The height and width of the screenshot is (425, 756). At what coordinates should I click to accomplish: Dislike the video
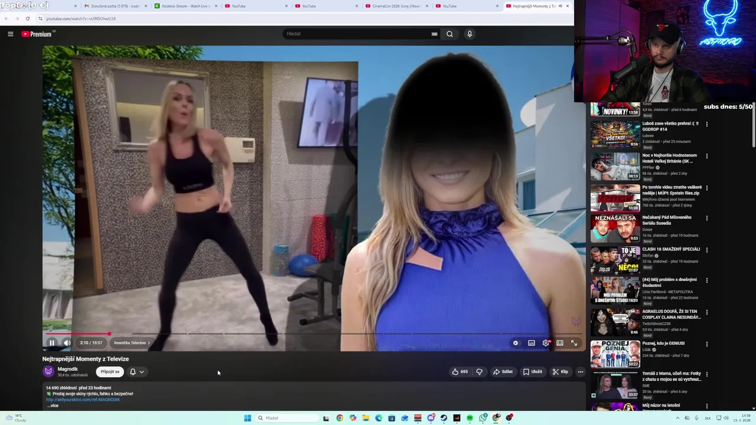[x=479, y=372]
